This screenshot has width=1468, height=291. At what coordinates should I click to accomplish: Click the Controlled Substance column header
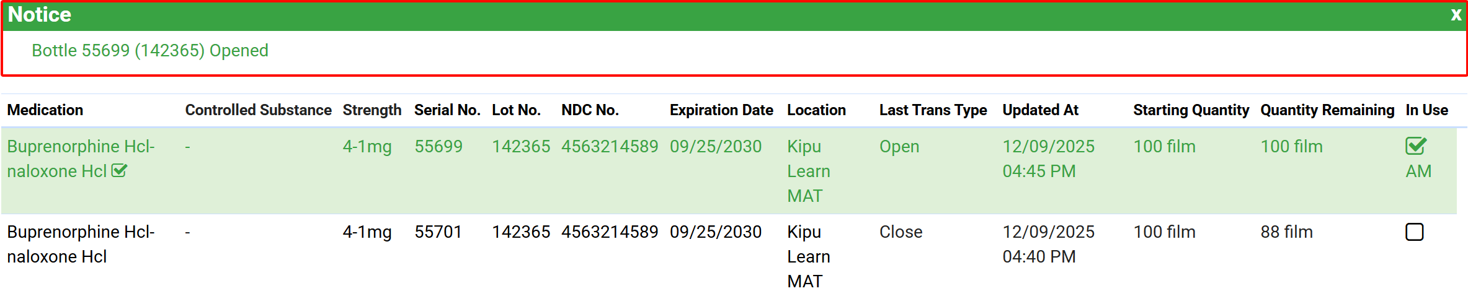coord(258,110)
